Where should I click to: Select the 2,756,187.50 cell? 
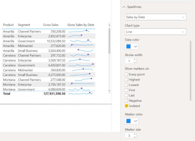[x=57, y=85]
